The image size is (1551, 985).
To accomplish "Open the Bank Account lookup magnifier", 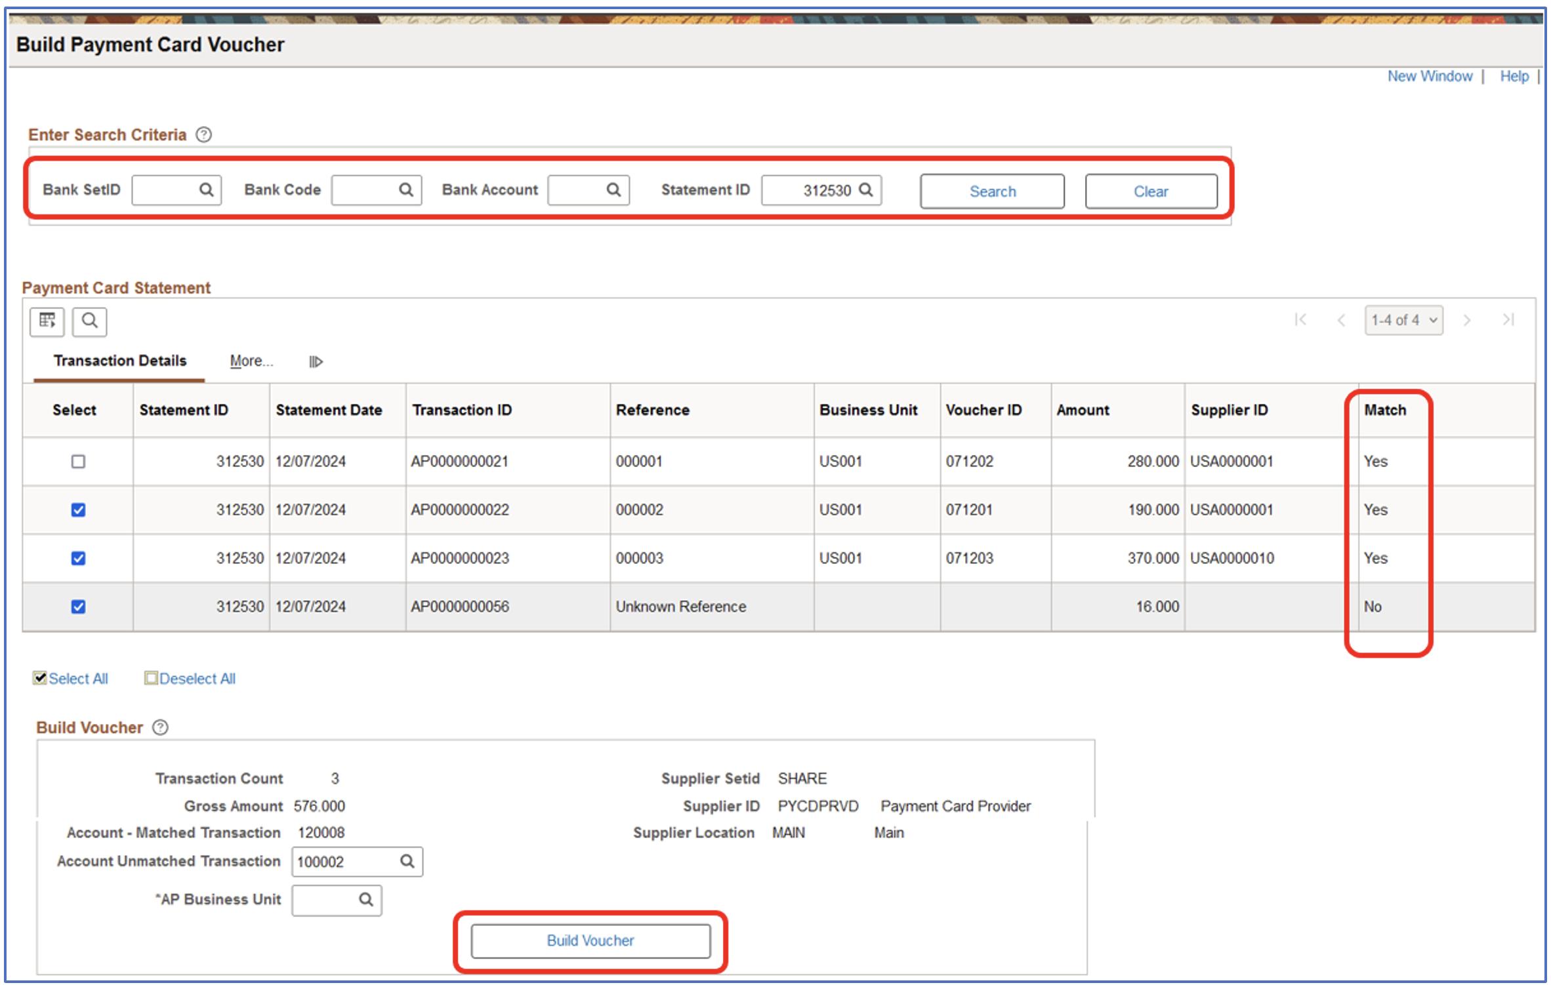I will [613, 190].
